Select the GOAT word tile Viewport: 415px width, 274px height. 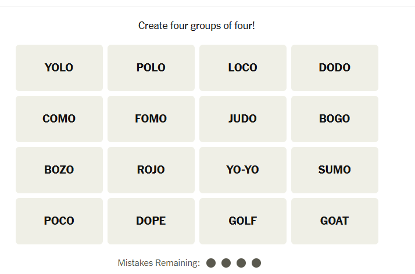[335, 221]
